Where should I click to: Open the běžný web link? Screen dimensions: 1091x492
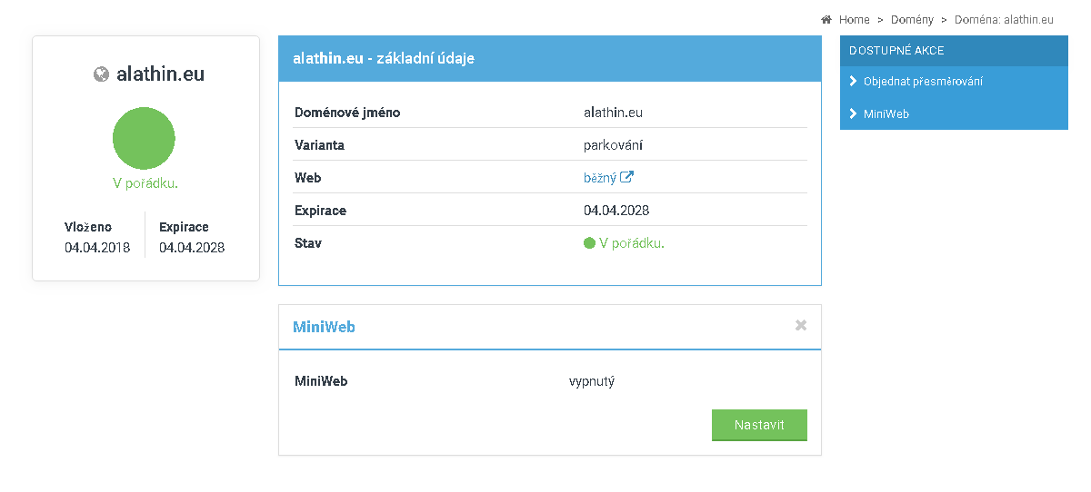tap(600, 178)
